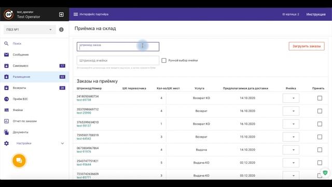Open Самовывоз menu item
332x187 pixels.
tap(20, 66)
